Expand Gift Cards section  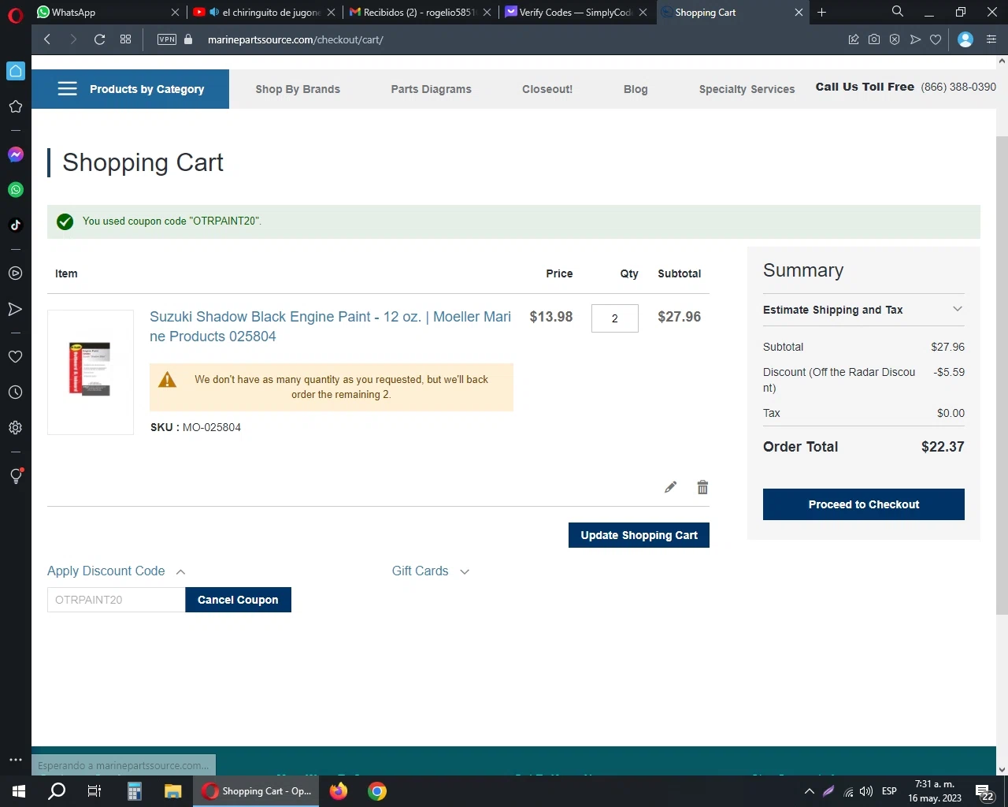pos(431,571)
